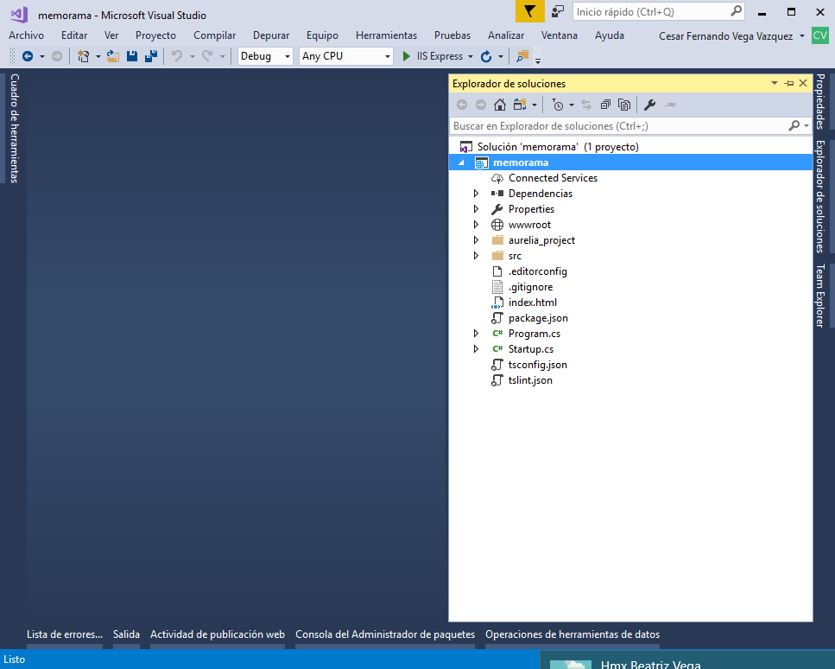Screen dimensions: 835x669
Task: Click the Save All icon
Action: tap(151, 56)
